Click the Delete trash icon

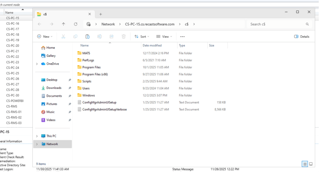(124, 36)
